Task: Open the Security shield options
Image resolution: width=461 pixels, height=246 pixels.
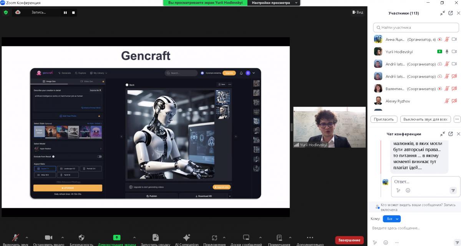Action: point(81,238)
